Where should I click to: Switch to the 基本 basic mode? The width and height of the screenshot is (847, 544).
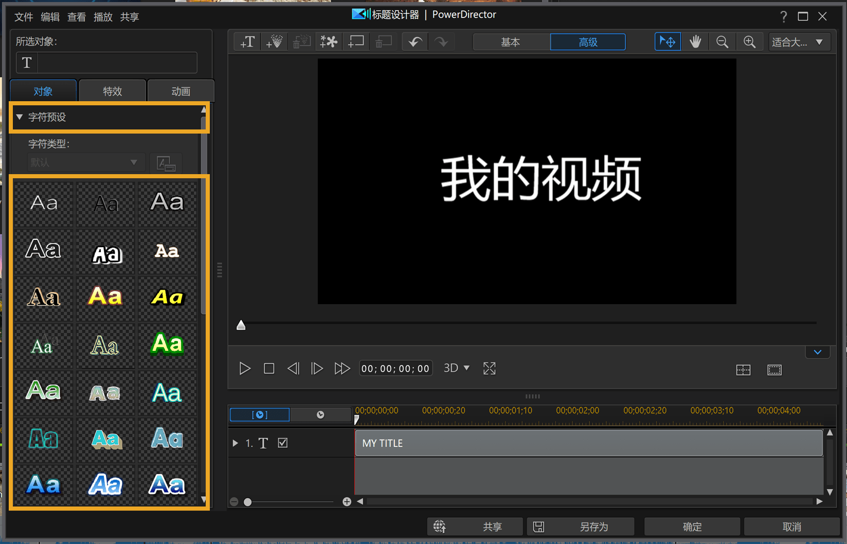click(511, 42)
